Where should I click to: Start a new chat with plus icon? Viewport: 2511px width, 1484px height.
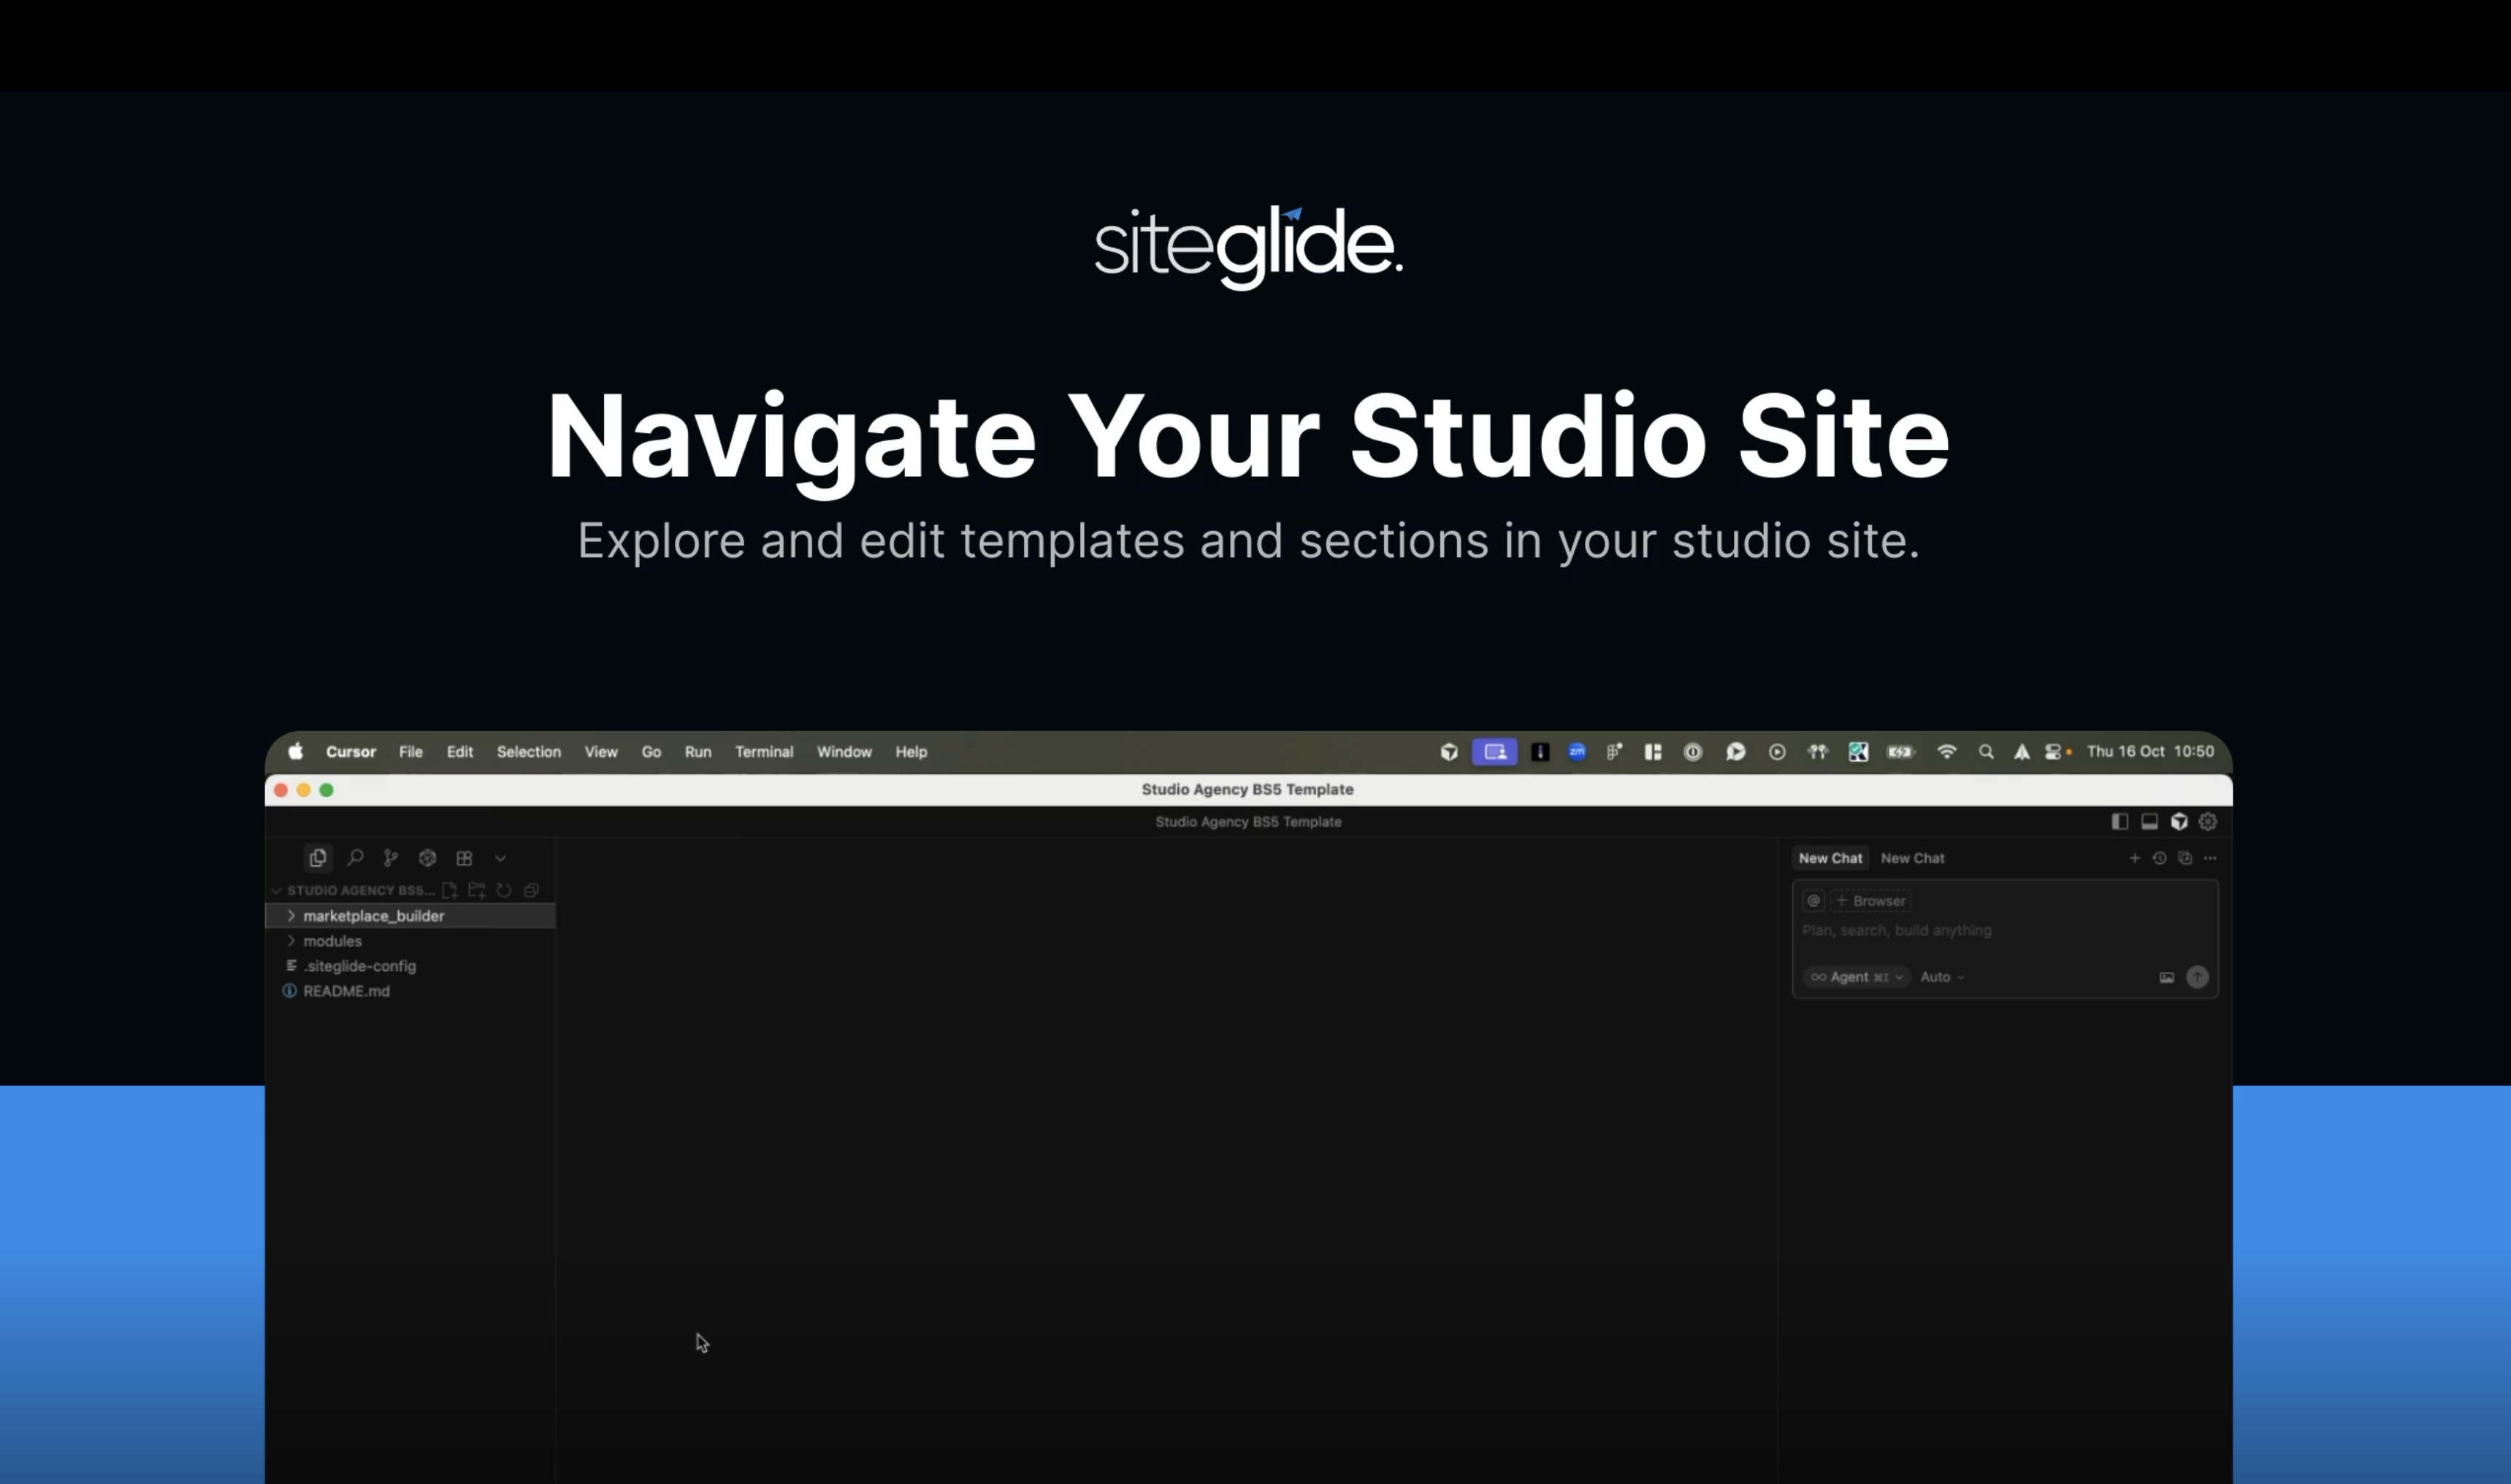(2134, 858)
